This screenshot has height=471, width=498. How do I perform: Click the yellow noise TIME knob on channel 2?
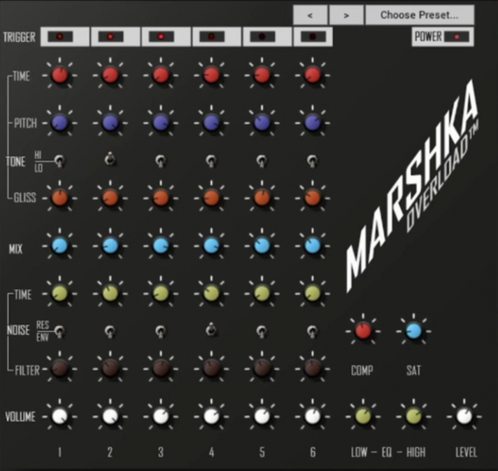110,293
